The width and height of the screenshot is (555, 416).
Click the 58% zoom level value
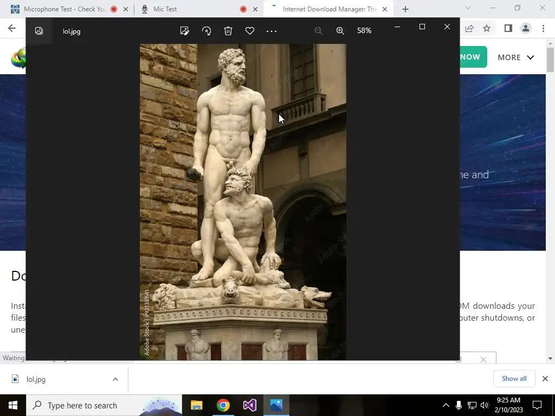tap(364, 30)
